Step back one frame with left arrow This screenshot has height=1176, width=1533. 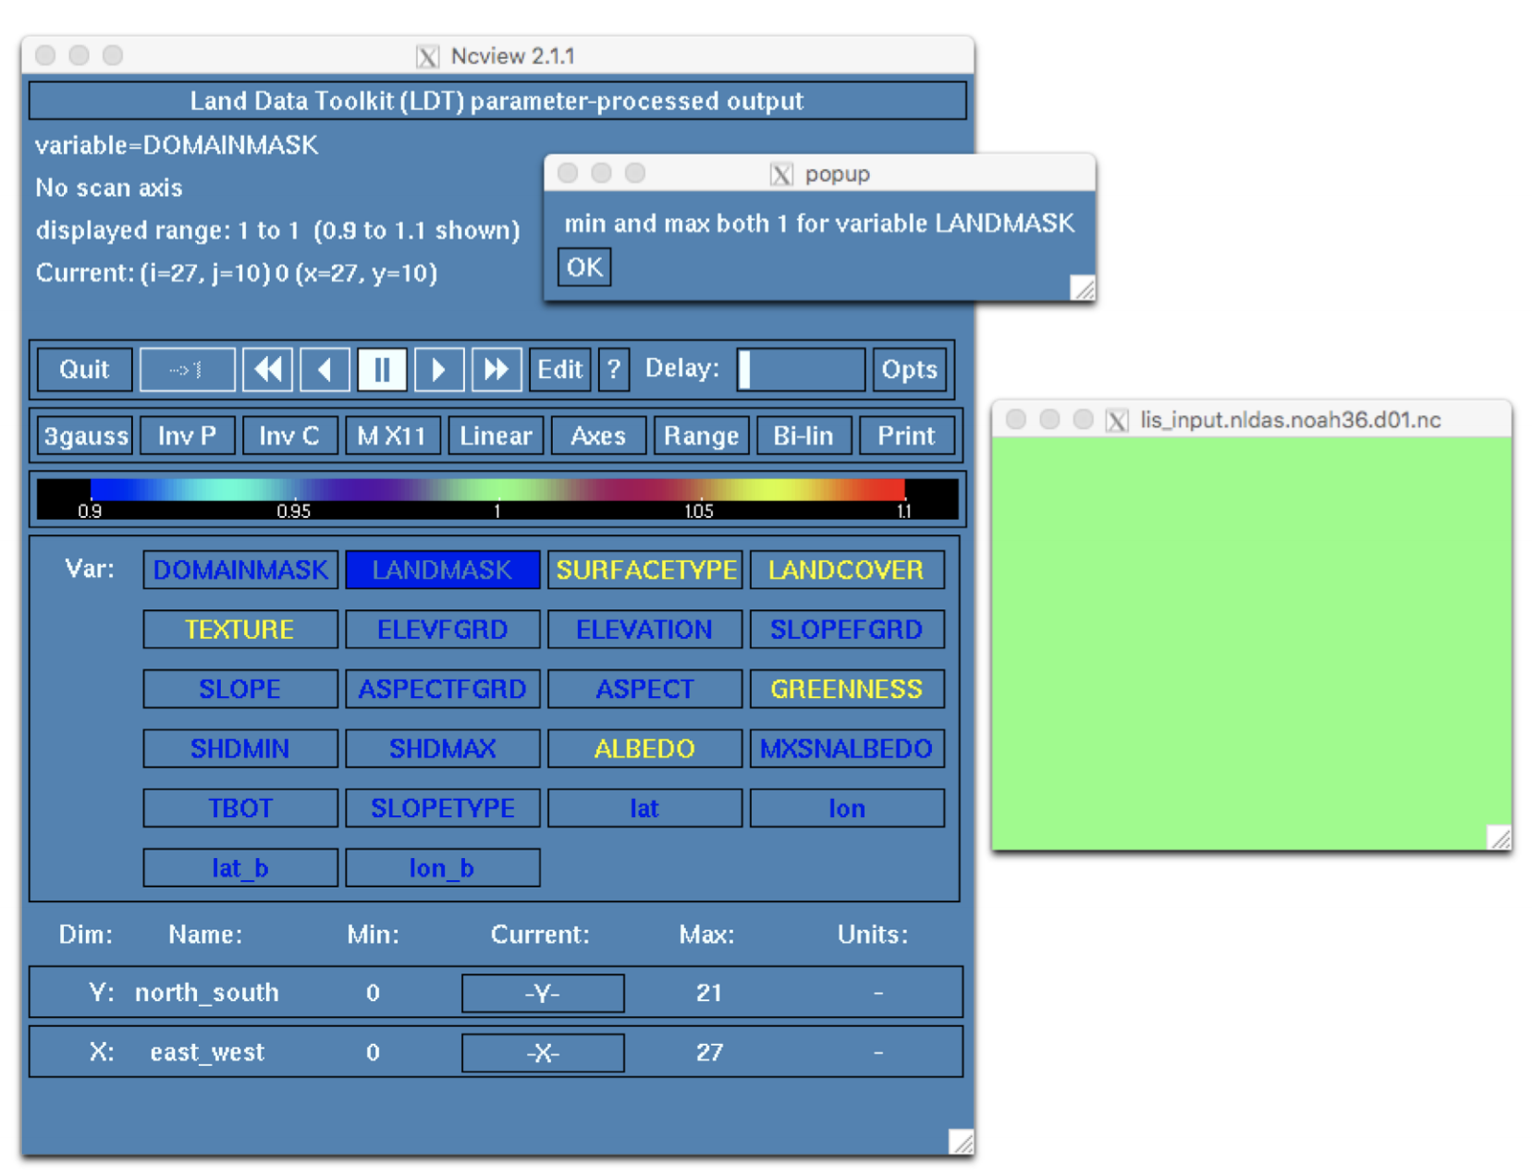tap(325, 370)
